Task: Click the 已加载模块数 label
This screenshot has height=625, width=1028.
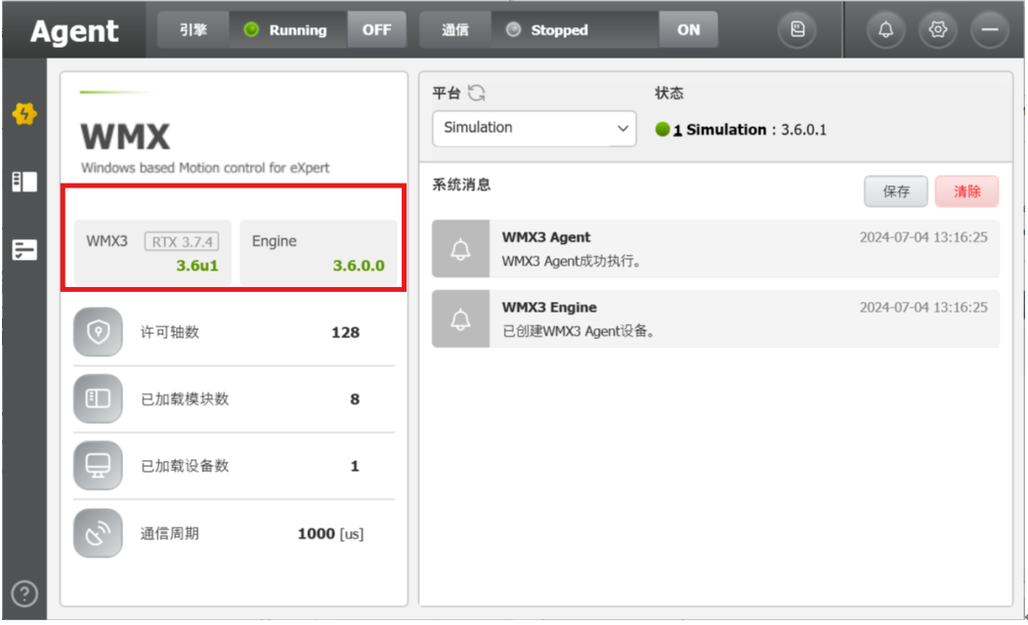Action: [x=185, y=399]
